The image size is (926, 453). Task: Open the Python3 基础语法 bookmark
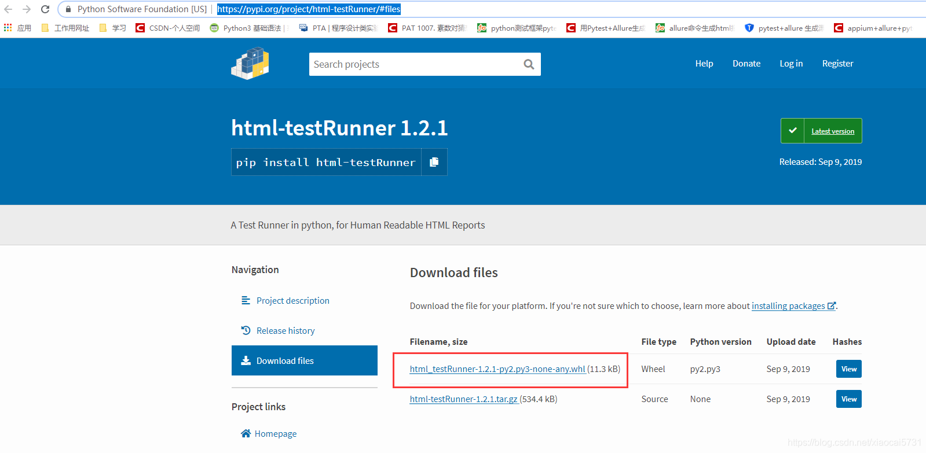coord(249,28)
